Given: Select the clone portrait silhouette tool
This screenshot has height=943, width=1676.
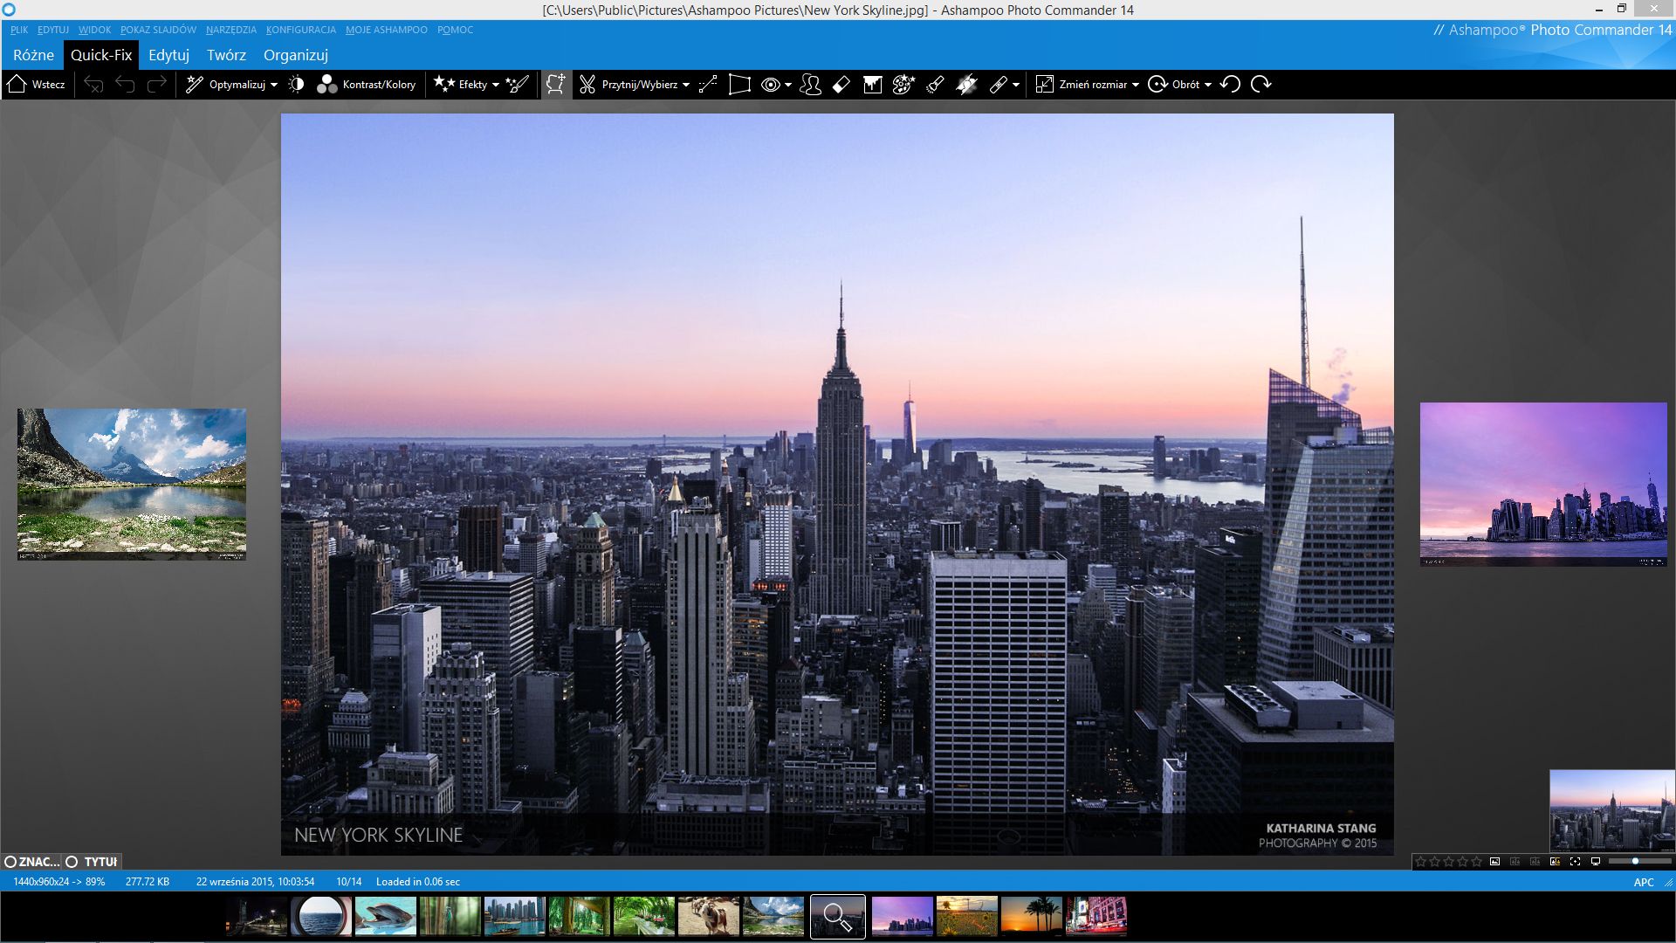Looking at the screenshot, I should [x=810, y=85].
